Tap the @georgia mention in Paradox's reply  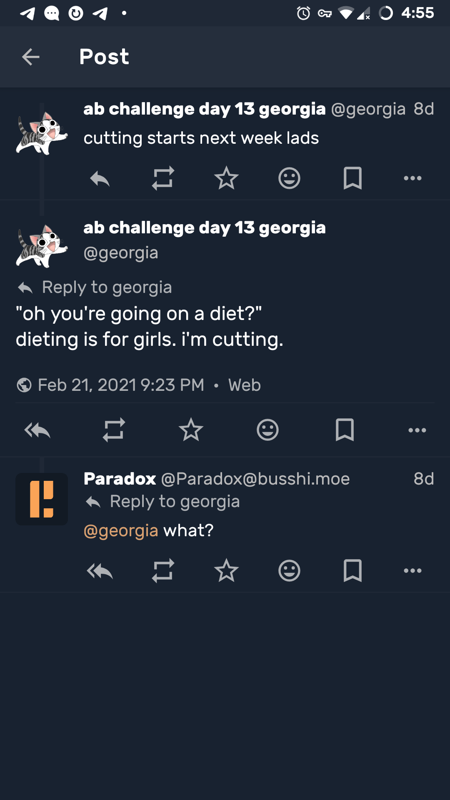pos(121,531)
